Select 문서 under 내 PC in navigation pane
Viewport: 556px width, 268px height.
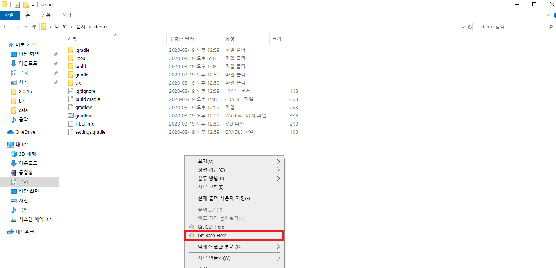[x=23, y=182]
